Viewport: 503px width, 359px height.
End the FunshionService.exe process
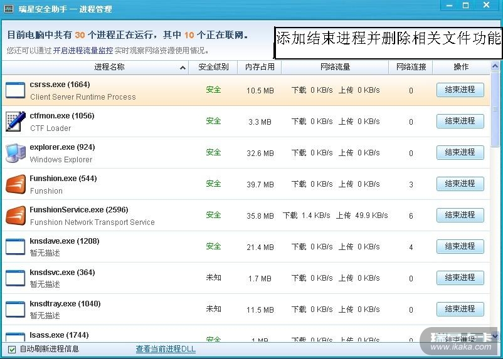click(460, 215)
